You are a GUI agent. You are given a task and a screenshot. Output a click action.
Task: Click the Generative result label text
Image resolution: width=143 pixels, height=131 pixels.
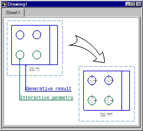[x=49, y=88]
